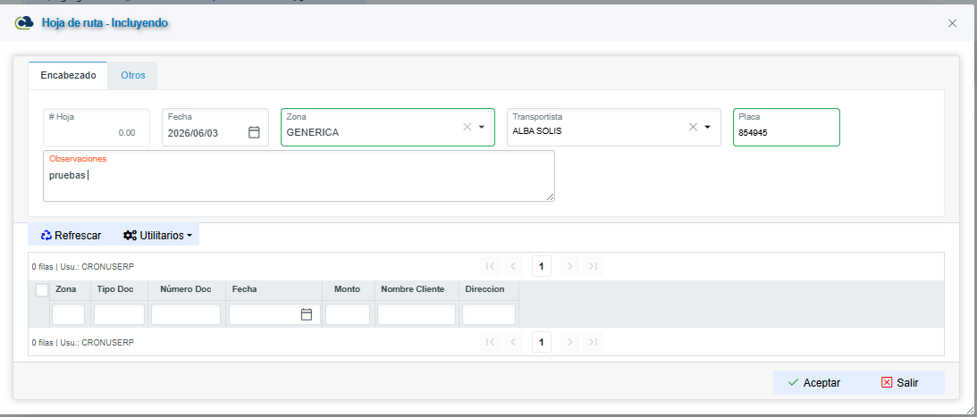This screenshot has height=417, width=977.
Task: Click the Salir button
Action: (900, 383)
